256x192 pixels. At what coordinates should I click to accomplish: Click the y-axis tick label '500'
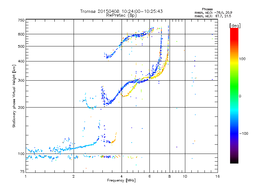pos(21,46)
